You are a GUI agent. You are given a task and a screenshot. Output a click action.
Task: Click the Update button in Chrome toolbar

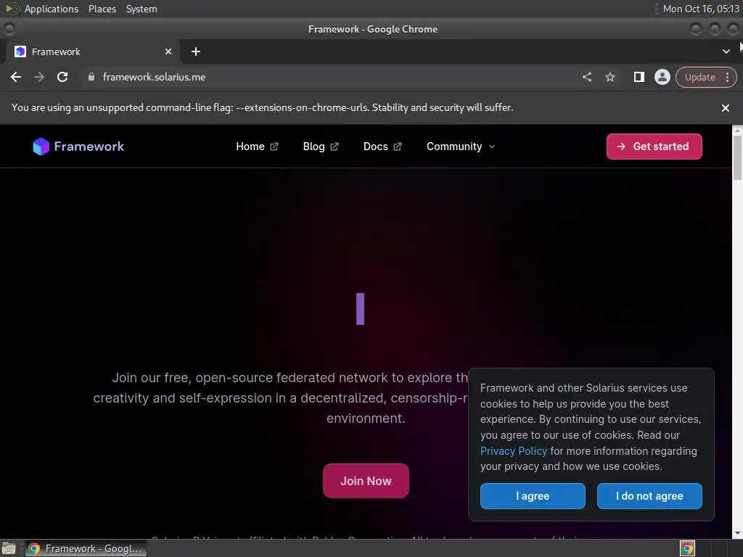pos(705,77)
